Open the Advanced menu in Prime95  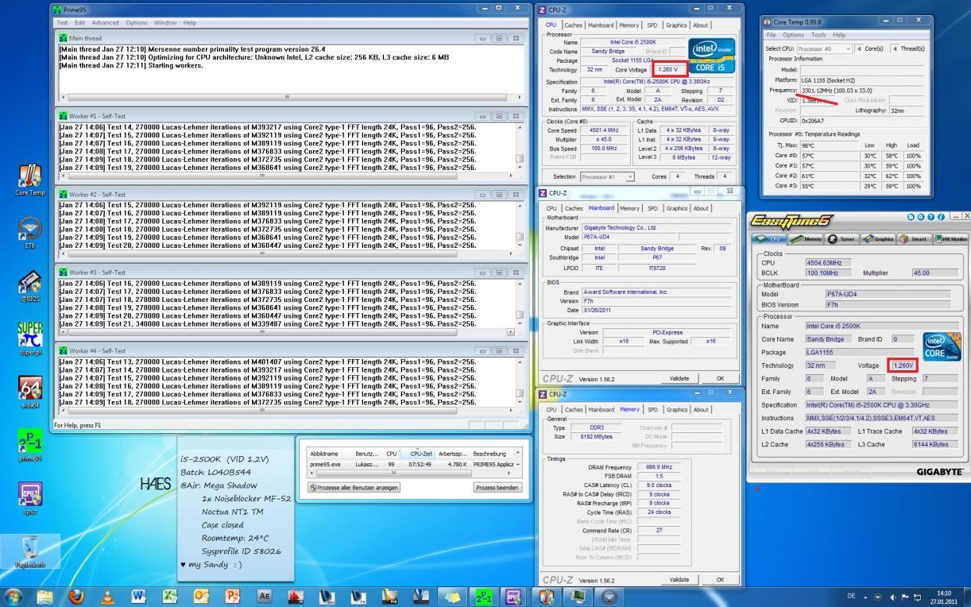tap(103, 22)
